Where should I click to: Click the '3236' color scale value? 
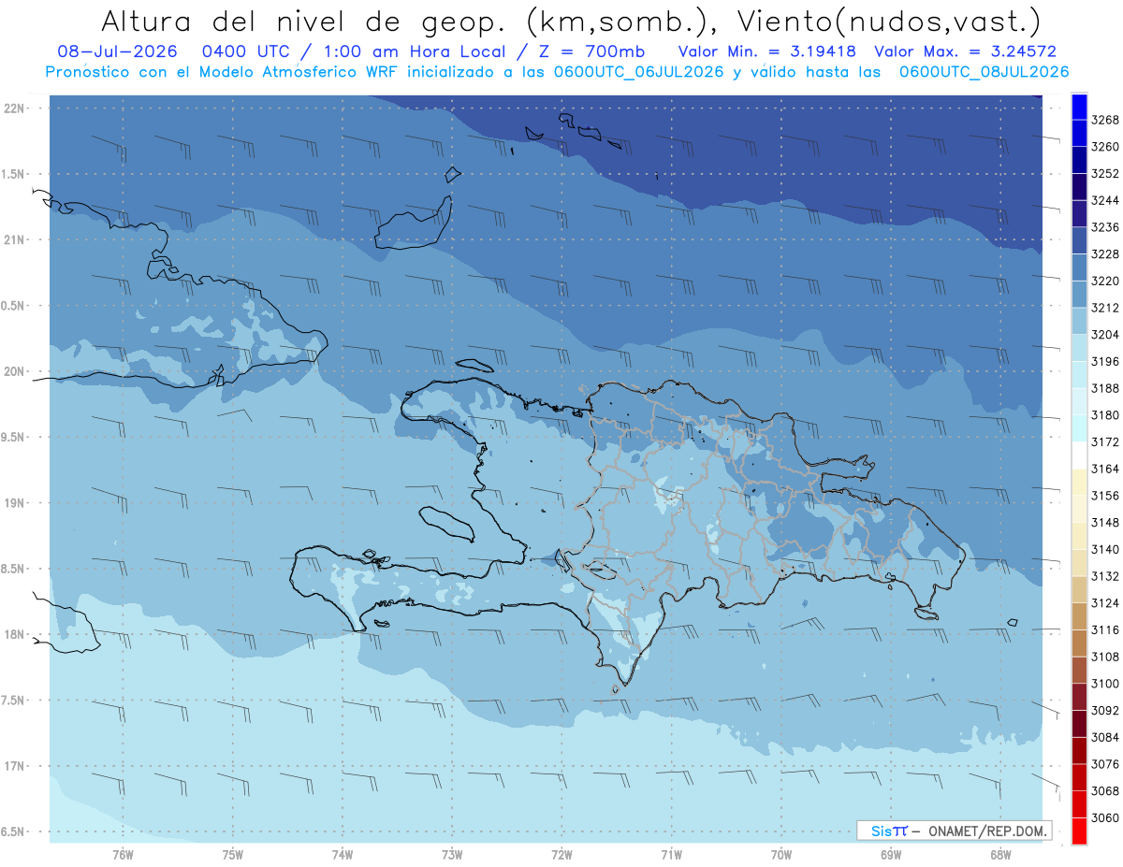[x=1105, y=227]
